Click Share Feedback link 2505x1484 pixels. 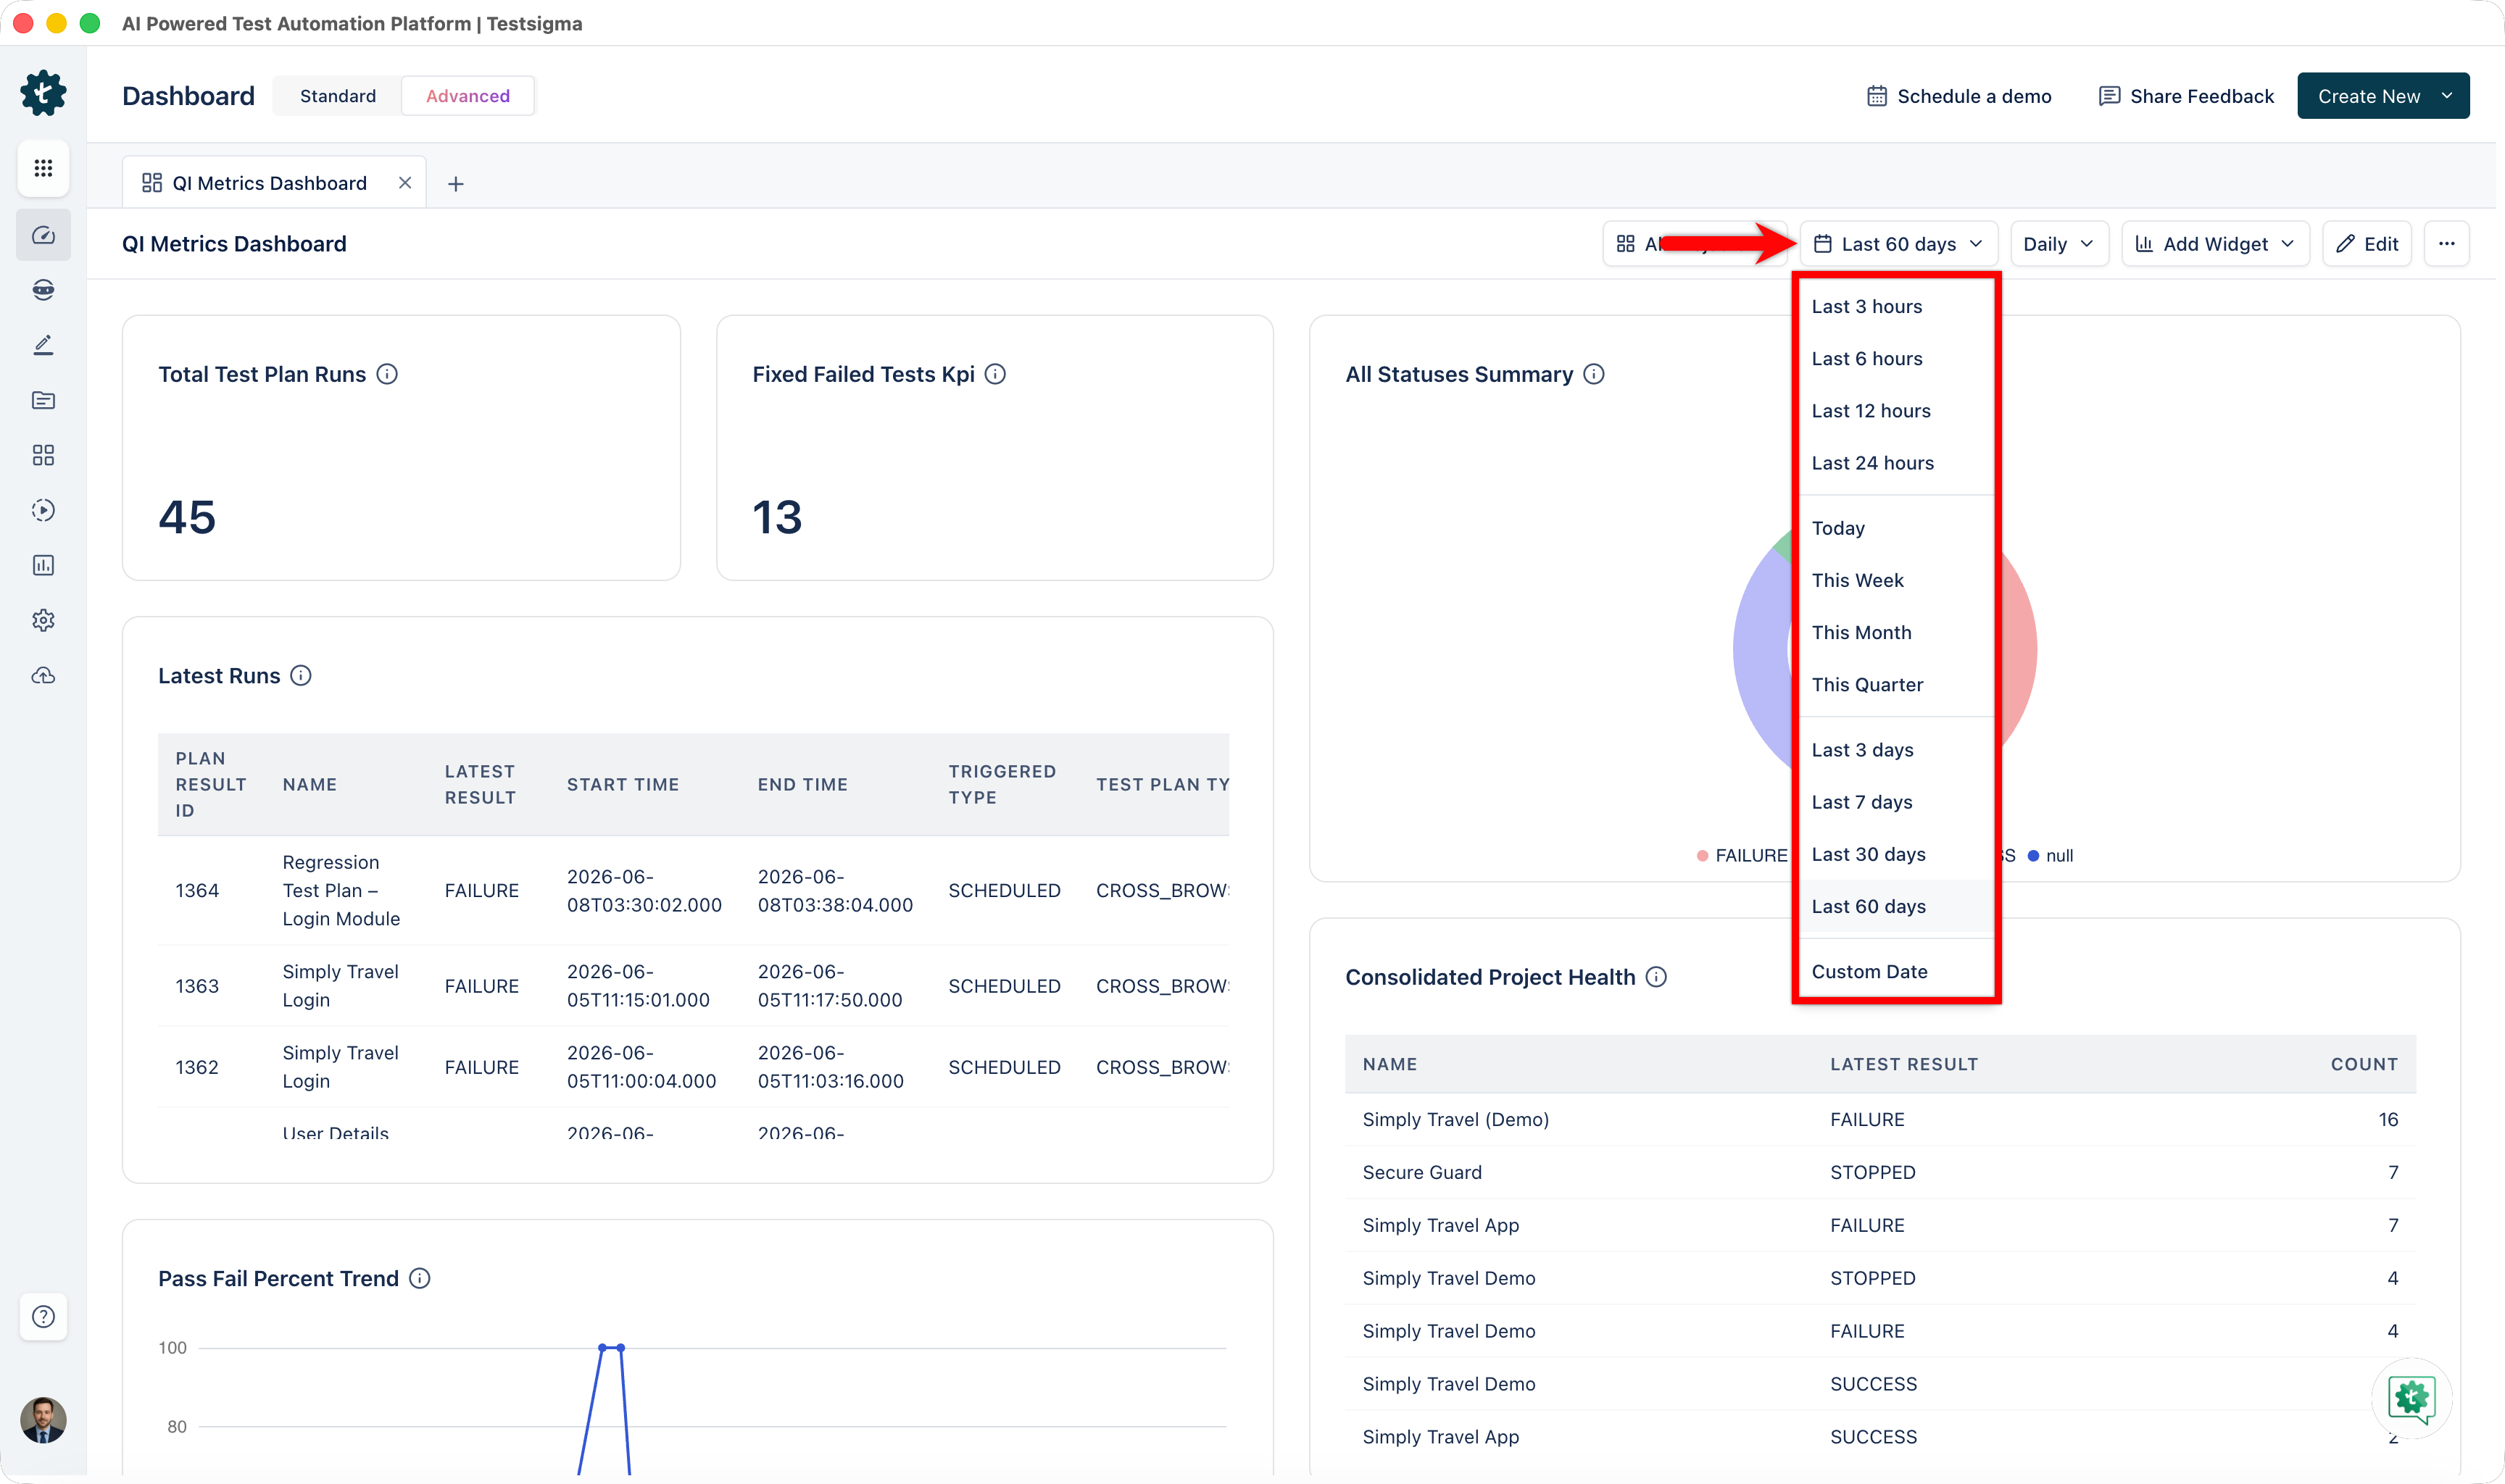2186,96
